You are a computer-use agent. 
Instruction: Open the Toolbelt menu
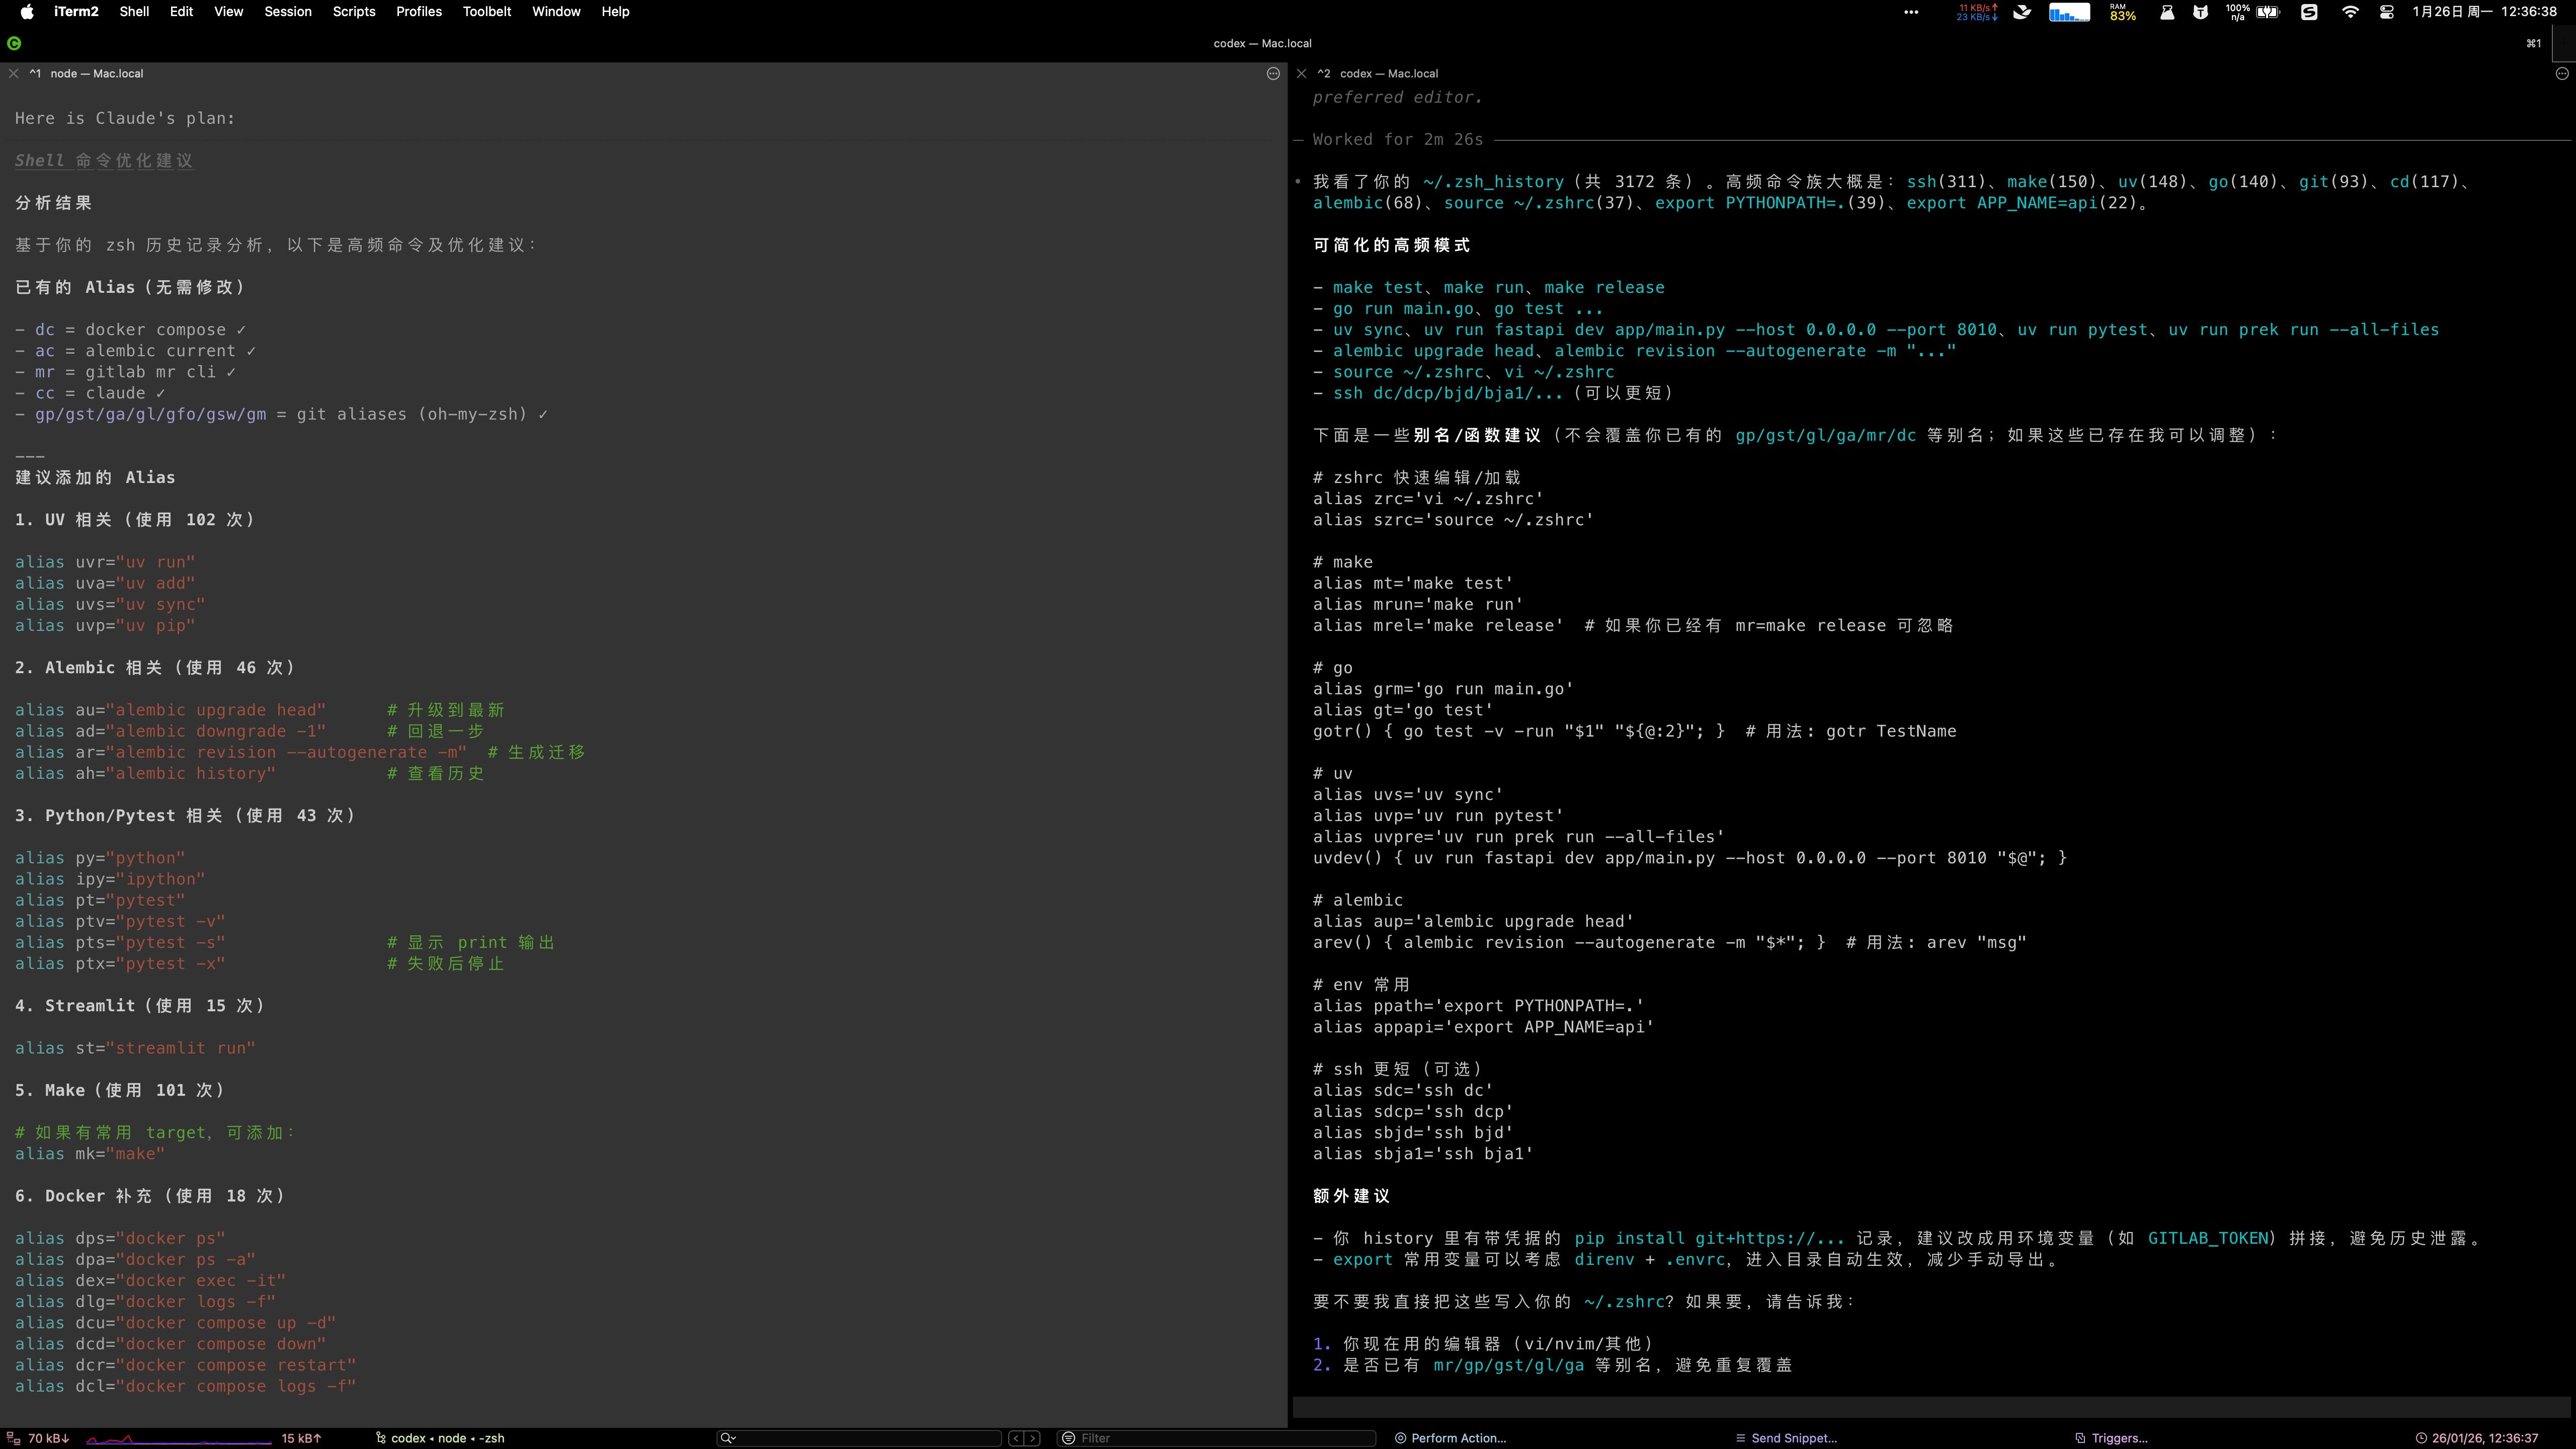(x=486, y=12)
